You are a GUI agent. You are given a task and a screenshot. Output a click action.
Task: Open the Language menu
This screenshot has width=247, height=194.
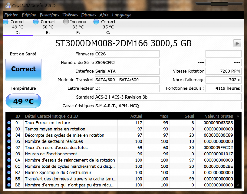pyautogui.click(x=122, y=15)
